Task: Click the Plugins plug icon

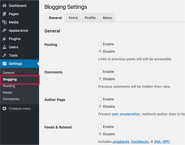Action: (4, 39)
